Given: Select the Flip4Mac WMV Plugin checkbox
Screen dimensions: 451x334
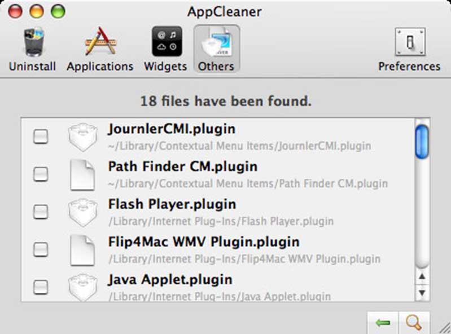Looking at the screenshot, I should (x=41, y=250).
